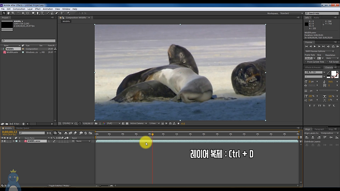Toggle Motion Blur enable in timeline
This screenshot has width=340, height=191.
[75, 133]
